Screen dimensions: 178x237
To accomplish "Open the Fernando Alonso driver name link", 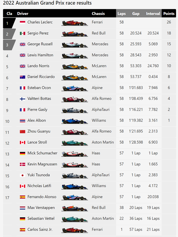I will pyautogui.click(x=42, y=197).
